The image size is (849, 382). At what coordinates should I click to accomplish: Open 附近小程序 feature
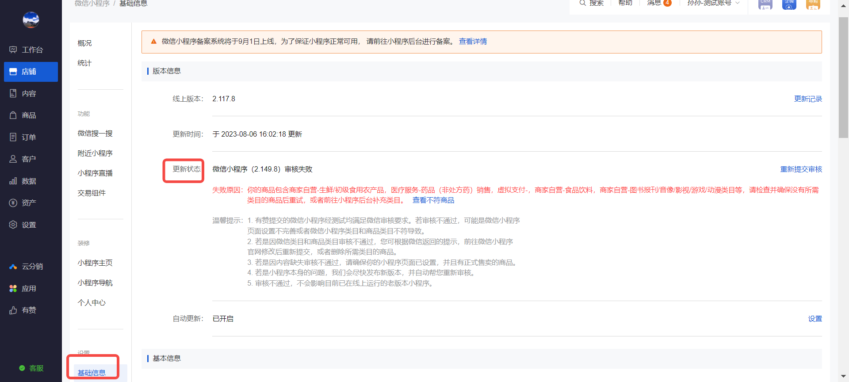coord(95,153)
